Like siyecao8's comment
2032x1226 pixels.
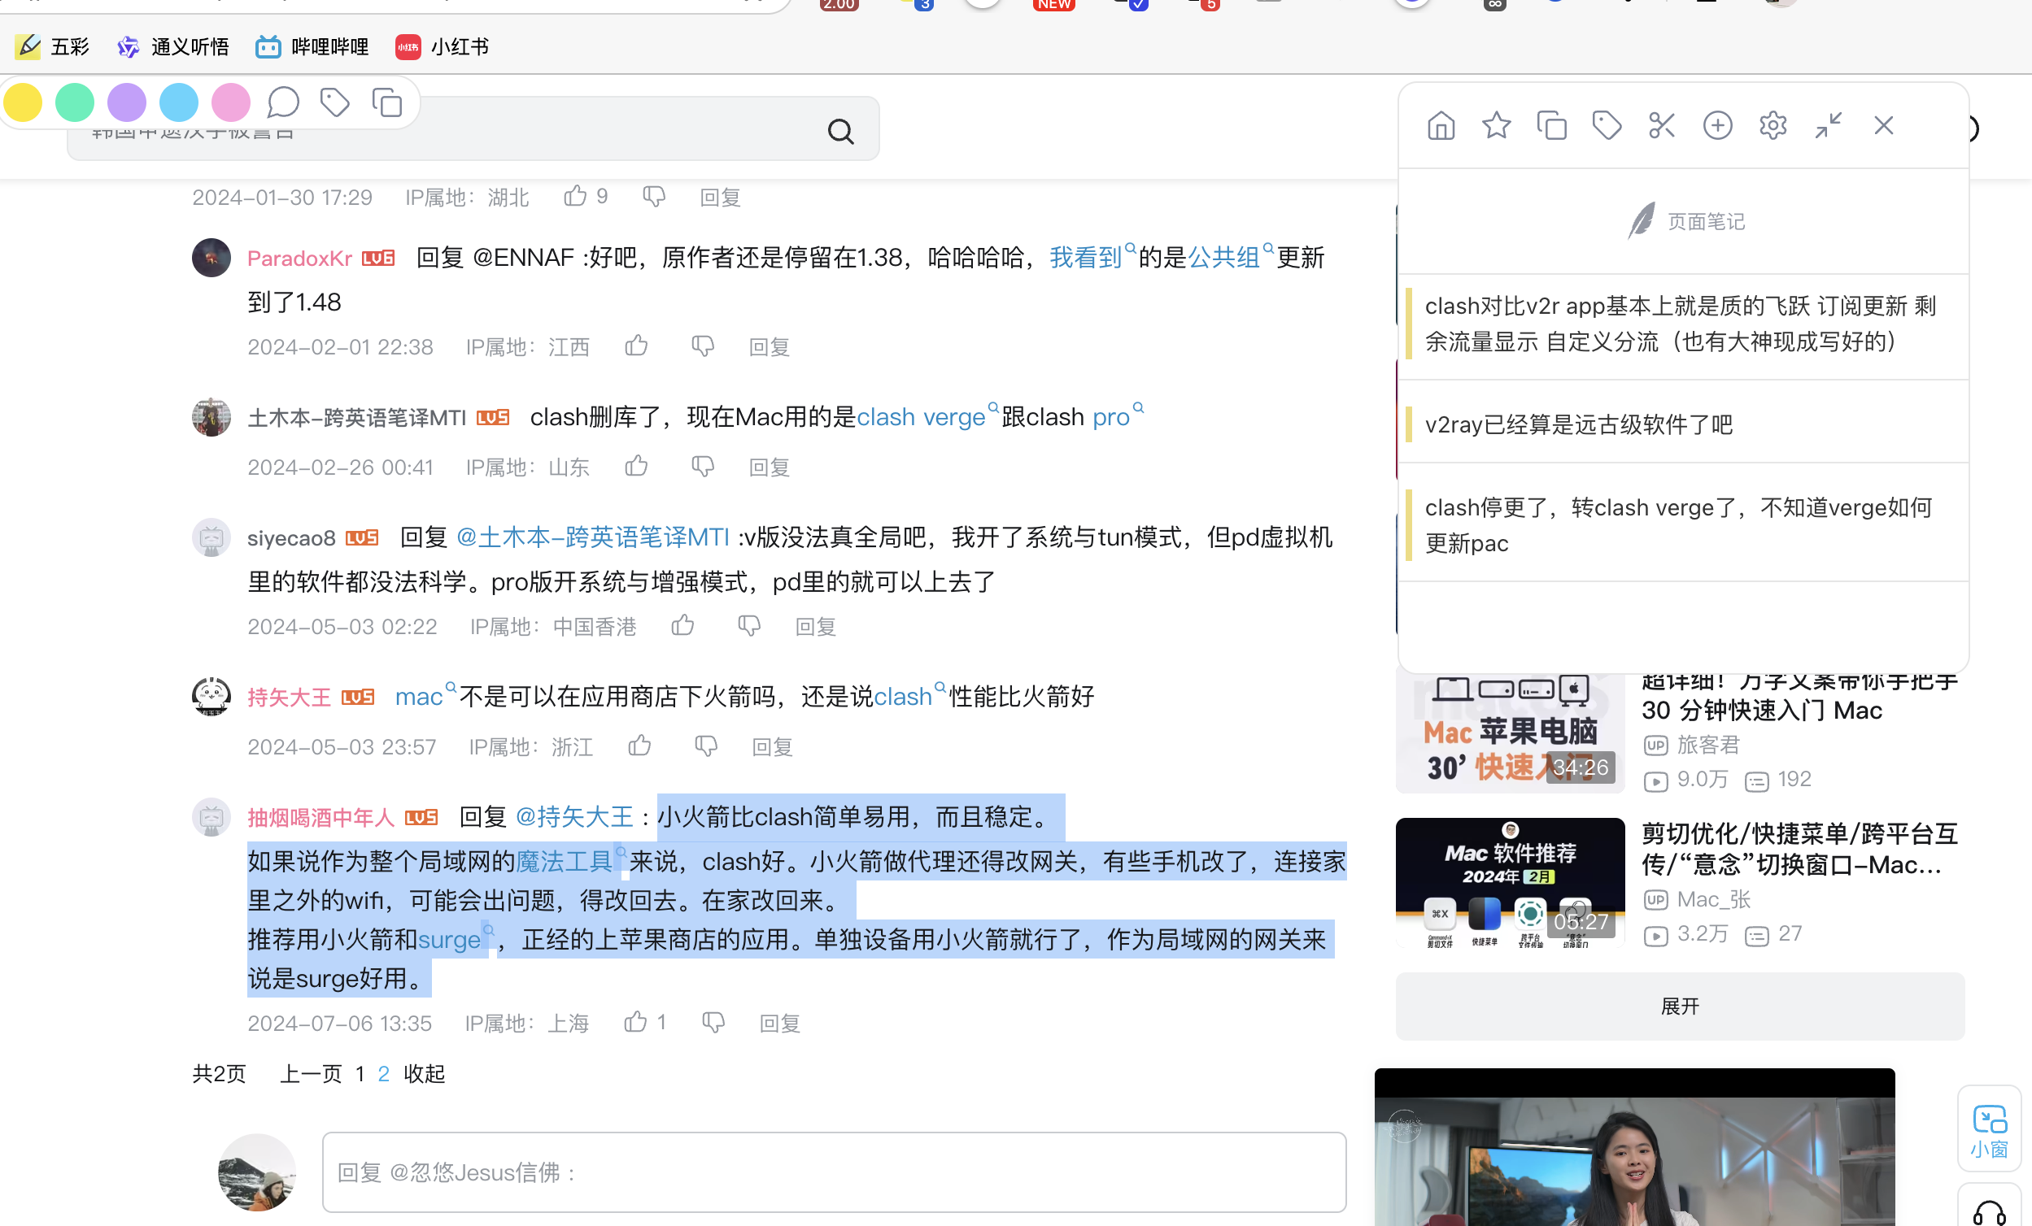pyautogui.click(x=682, y=626)
